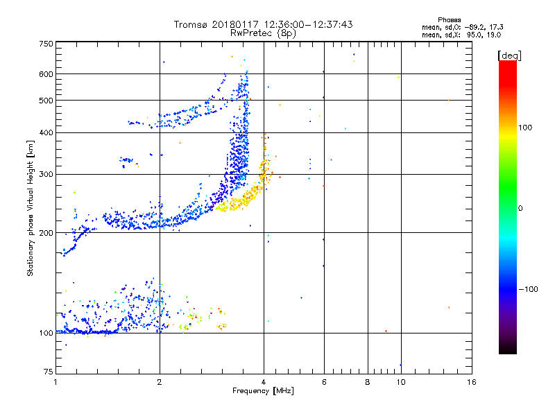Click the '4' x-axis tick label
This screenshot has height=416, width=555.
(264, 382)
